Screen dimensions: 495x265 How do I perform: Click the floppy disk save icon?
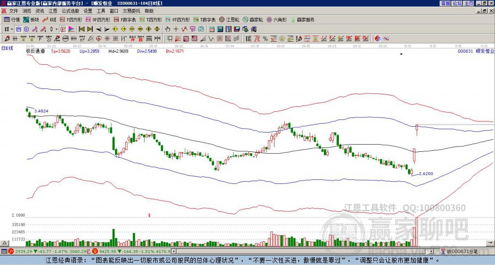pyautogui.click(x=237, y=29)
